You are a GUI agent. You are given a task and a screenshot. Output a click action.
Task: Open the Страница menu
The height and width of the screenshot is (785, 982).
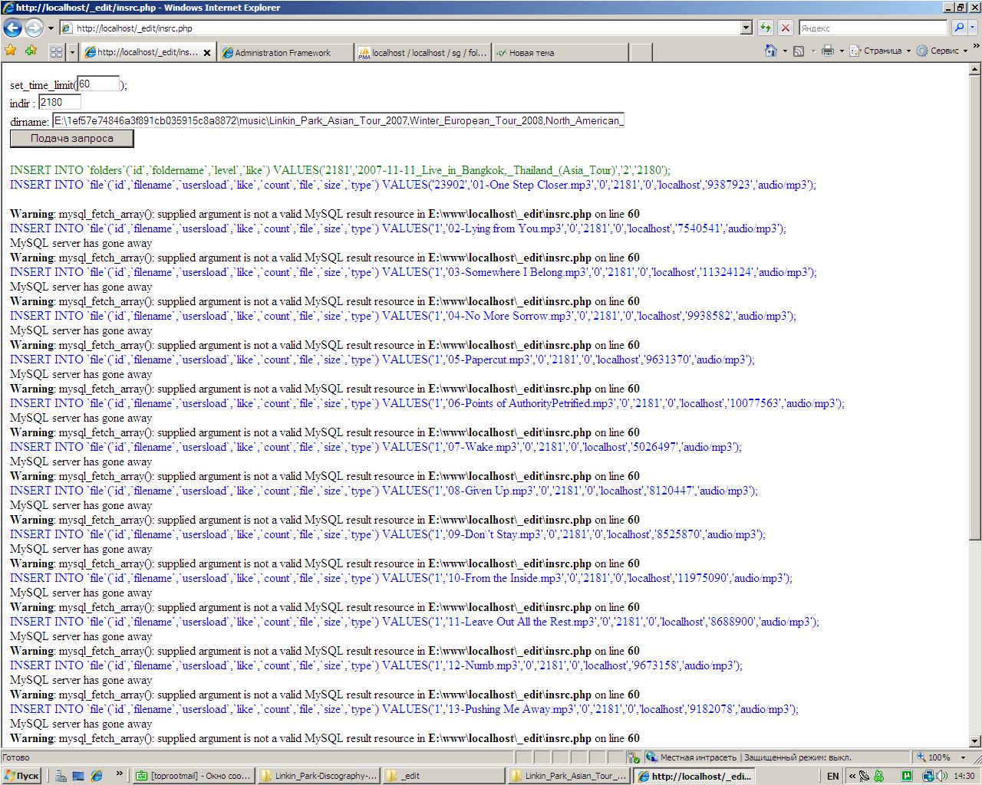tap(879, 51)
